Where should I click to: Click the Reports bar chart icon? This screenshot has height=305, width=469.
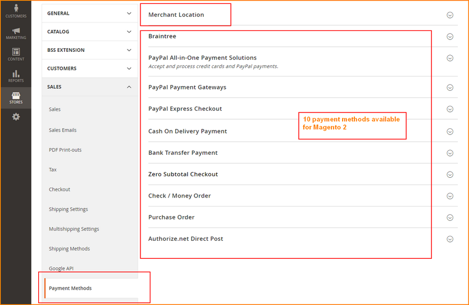click(x=16, y=75)
